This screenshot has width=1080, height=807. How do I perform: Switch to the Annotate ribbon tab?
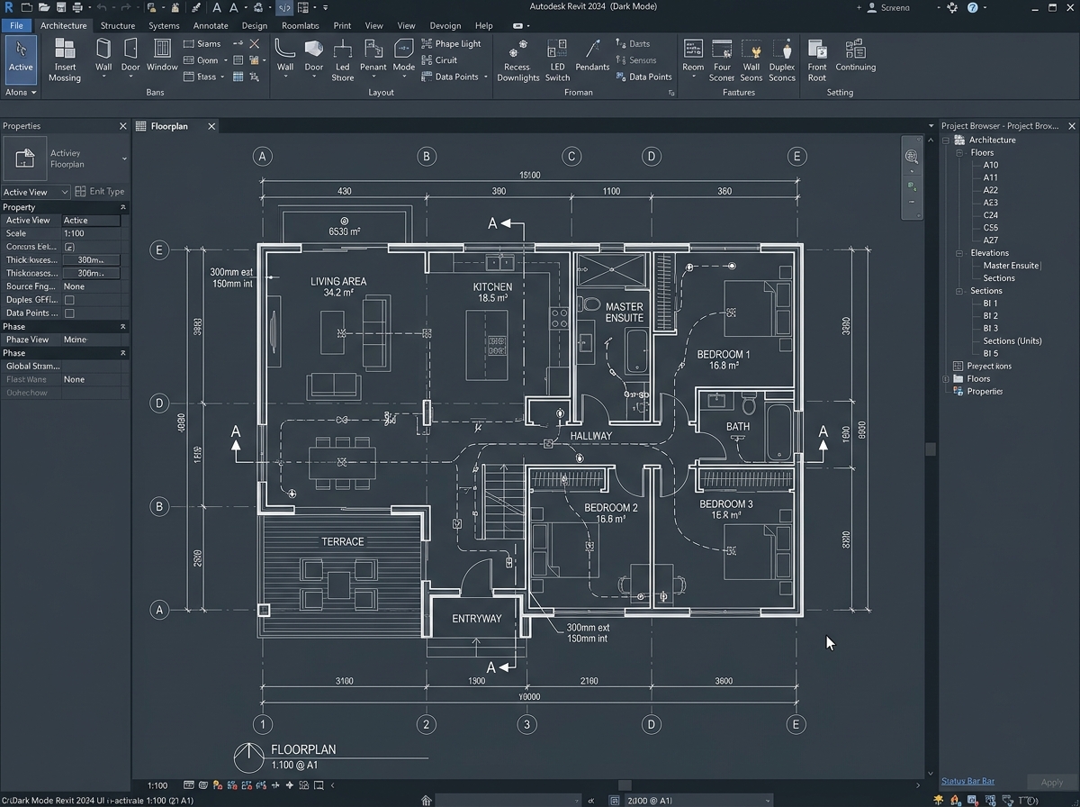(x=211, y=26)
